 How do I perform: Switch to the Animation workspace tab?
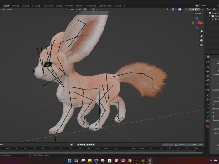coord(69,6)
